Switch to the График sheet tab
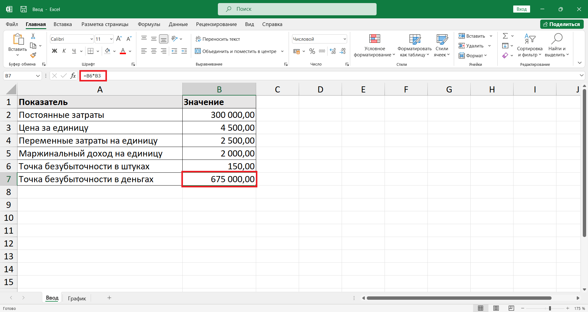The width and height of the screenshot is (588, 312). (x=77, y=298)
